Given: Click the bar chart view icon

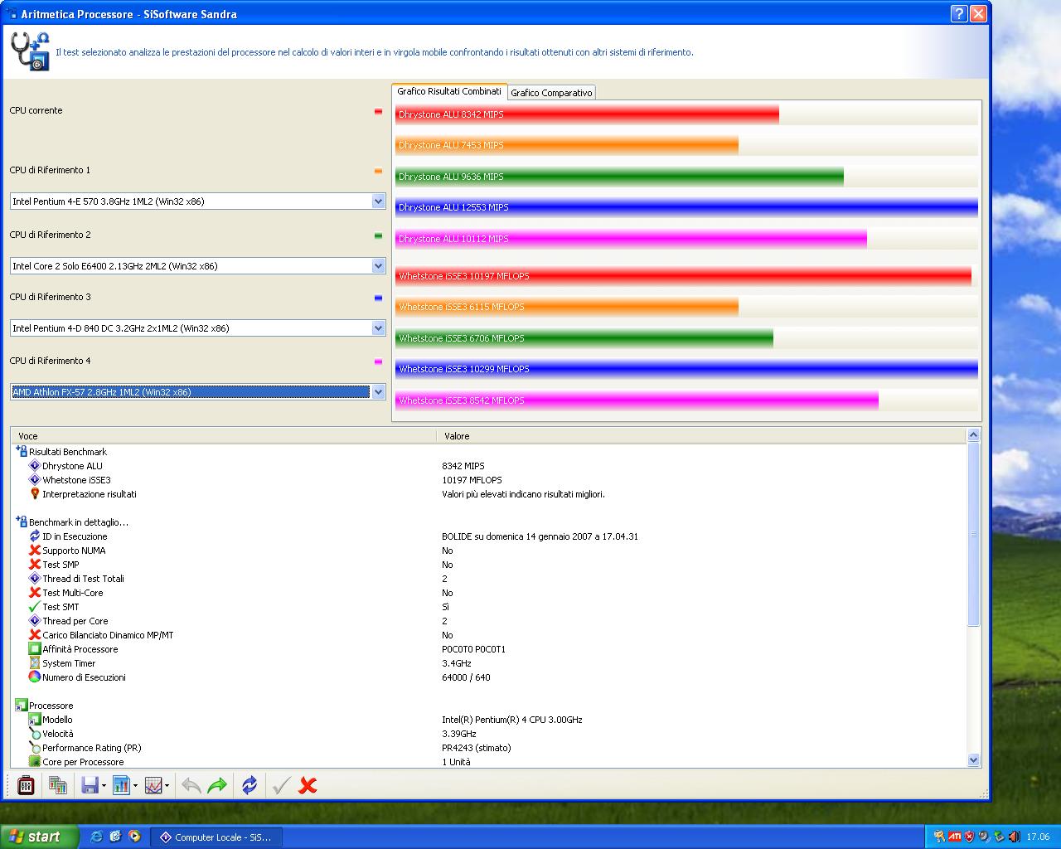Looking at the screenshot, I should (121, 784).
